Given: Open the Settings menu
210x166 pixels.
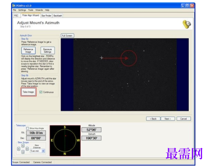Looking at the screenshot, I should pyautogui.click(x=22, y=10).
